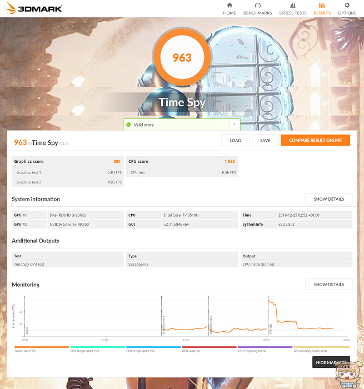Viewport: 364px width, 389px height.
Task: Click the CPU instruction set cell
Action: point(296,264)
